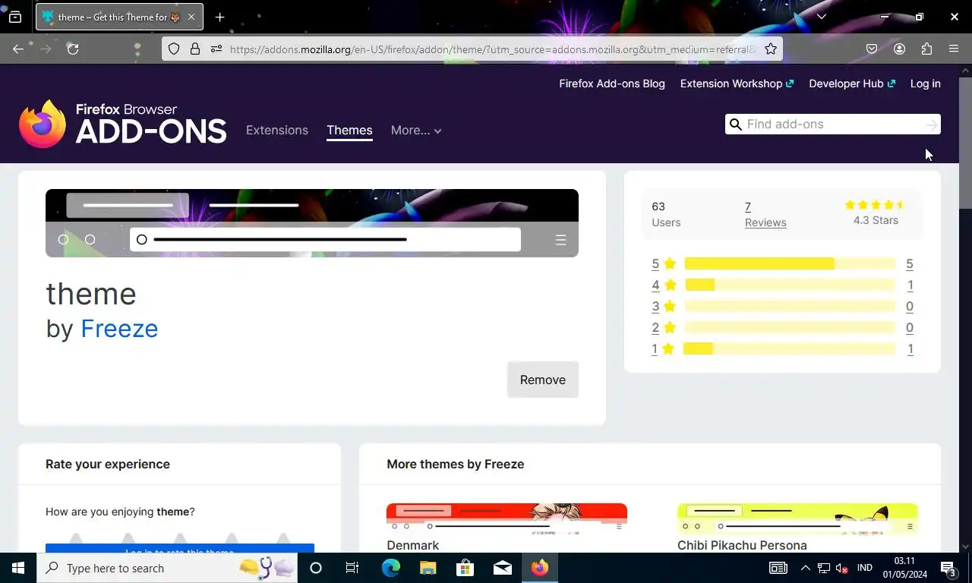Bookmark this page with the star

pos(771,49)
